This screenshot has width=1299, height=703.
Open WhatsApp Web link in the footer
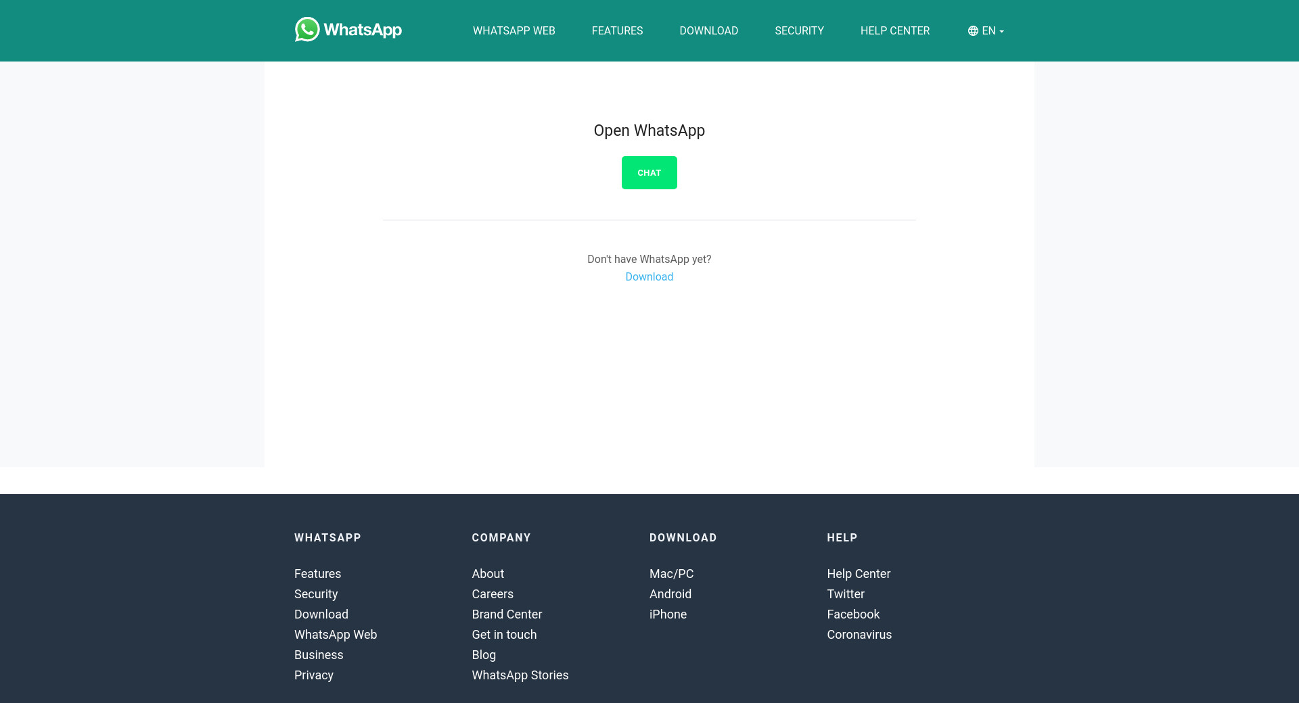(336, 635)
